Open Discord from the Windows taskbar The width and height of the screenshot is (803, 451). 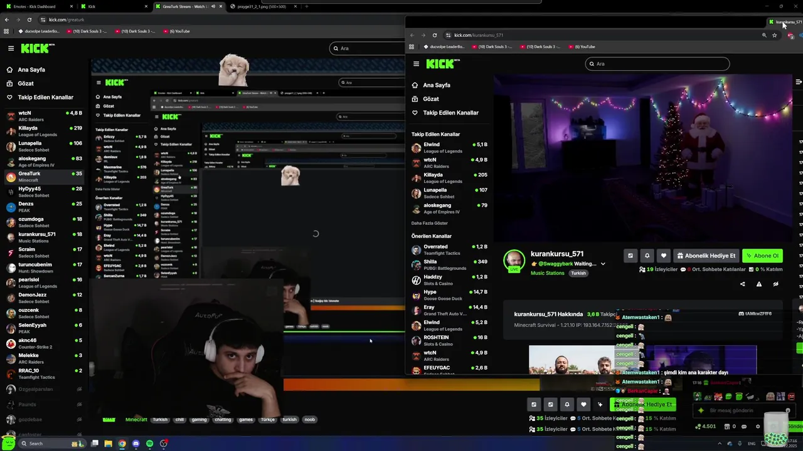point(136,443)
